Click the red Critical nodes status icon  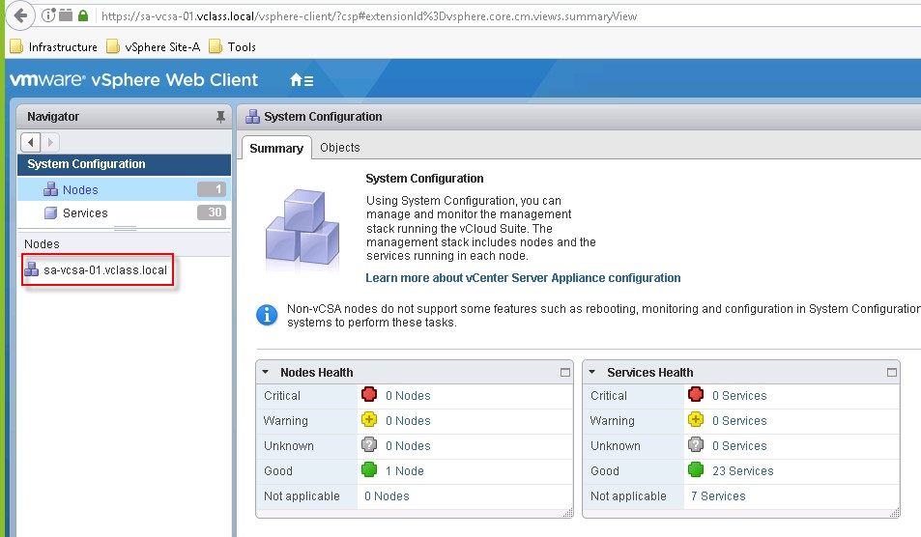click(369, 394)
